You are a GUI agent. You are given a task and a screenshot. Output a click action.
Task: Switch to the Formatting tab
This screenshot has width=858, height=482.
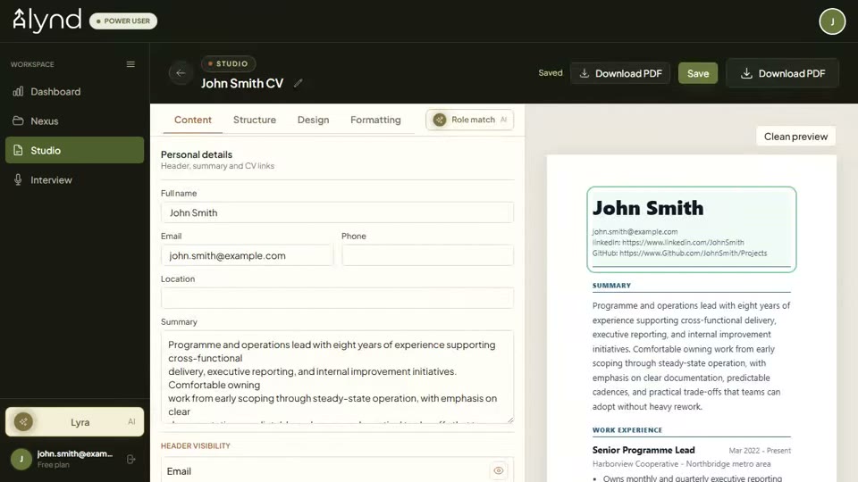pyautogui.click(x=375, y=120)
